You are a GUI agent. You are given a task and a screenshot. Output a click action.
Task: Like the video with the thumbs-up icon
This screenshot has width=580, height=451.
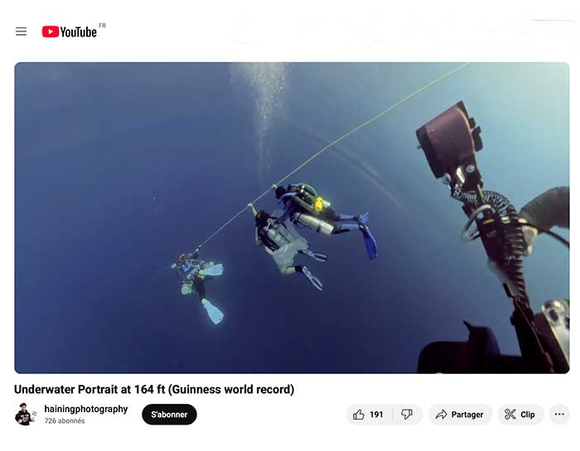coord(359,415)
